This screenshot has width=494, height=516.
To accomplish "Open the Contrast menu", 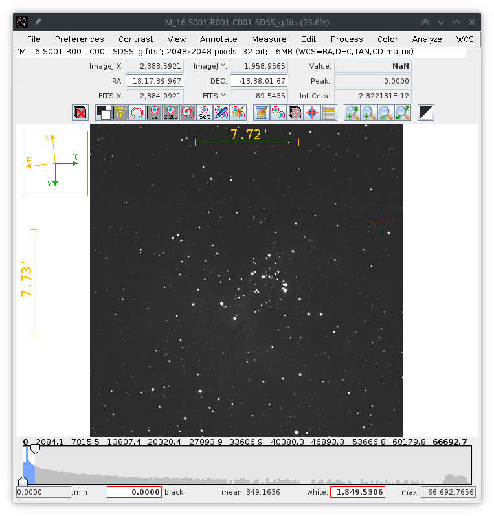I will point(135,39).
